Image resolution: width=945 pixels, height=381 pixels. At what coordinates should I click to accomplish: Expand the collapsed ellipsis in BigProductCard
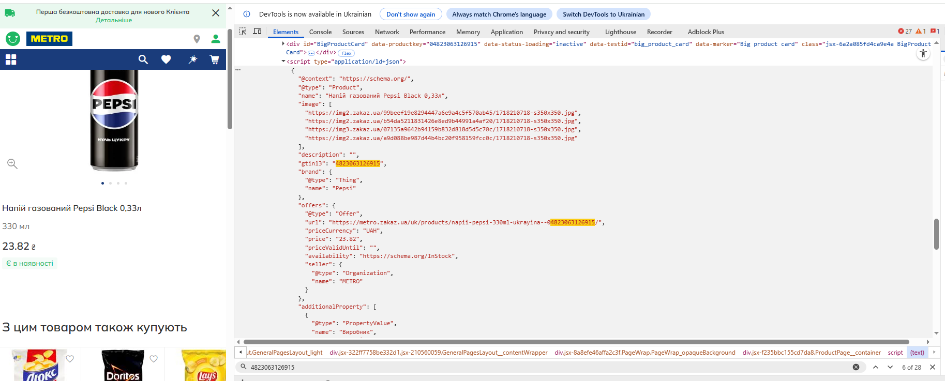pyautogui.click(x=311, y=53)
